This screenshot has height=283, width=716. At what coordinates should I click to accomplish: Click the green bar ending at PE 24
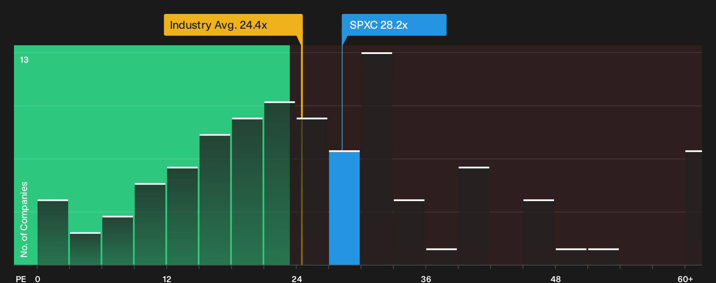pyautogui.click(x=279, y=183)
